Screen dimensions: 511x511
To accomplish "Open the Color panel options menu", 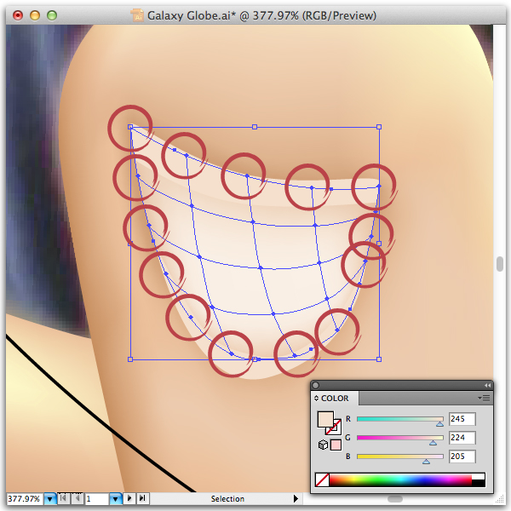I will 485,398.
